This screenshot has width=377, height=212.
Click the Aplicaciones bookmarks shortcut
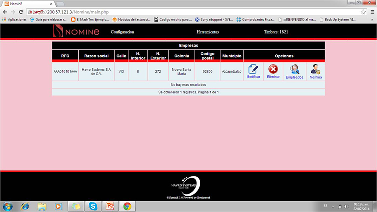14,19
